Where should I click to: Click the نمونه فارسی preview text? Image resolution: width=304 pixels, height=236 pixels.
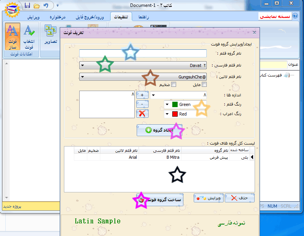coord(232,223)
